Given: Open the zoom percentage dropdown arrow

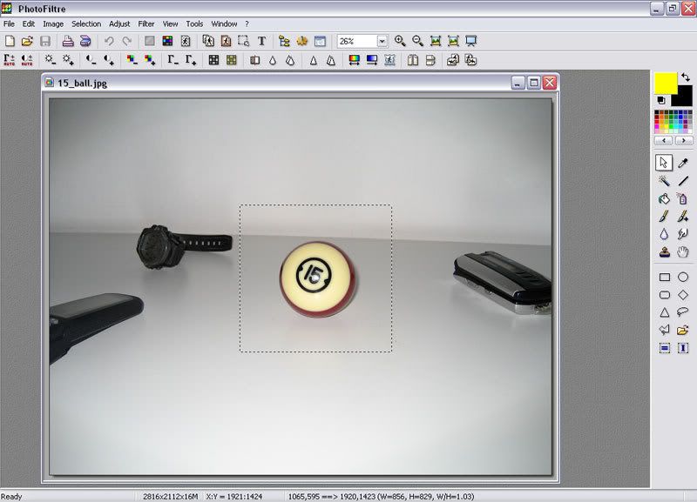Looking at the screenshot, I should point(382,41).
